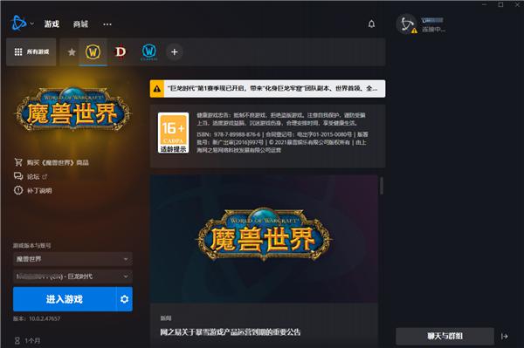Select the Favorites star icon

(72, 52)
